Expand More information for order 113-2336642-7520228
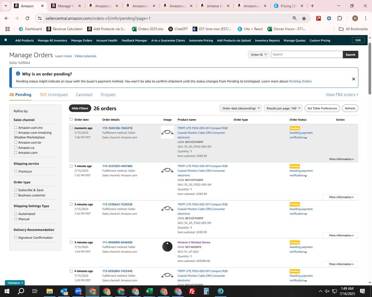Screen dimensions: 372x297 [340, 236]
